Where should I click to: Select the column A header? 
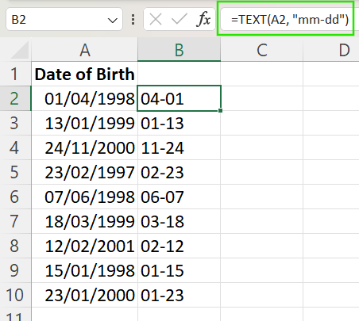85,49
